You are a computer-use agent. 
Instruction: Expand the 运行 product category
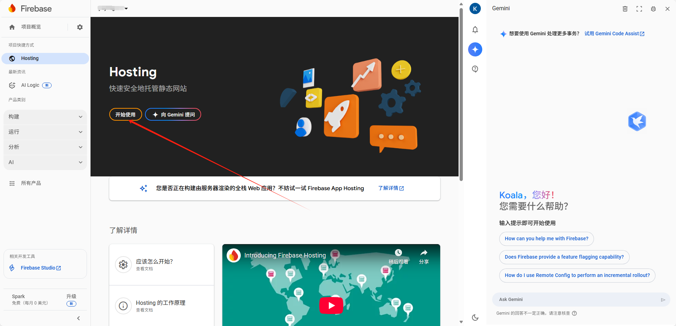[x=45, y=132]
